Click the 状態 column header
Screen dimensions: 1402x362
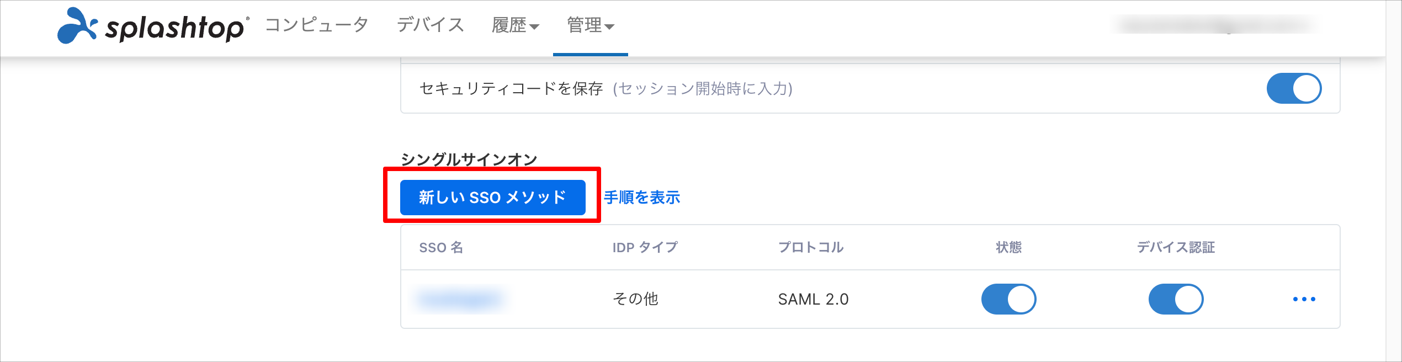[1008, 247]
